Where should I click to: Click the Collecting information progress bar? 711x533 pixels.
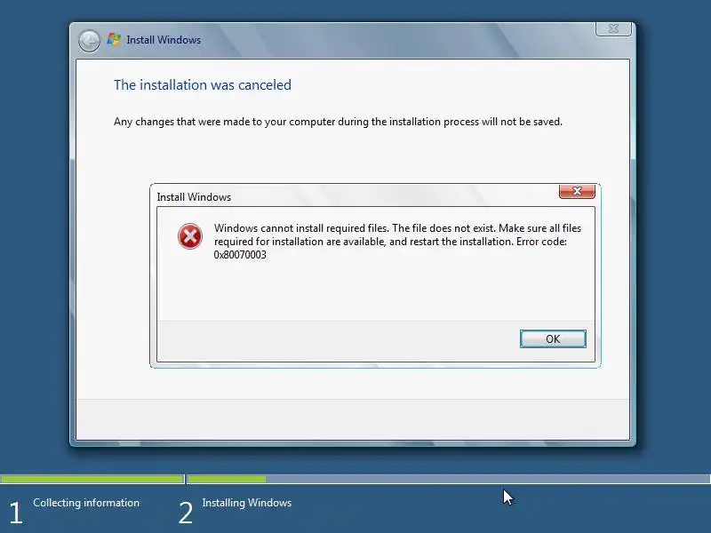(92, 479)
